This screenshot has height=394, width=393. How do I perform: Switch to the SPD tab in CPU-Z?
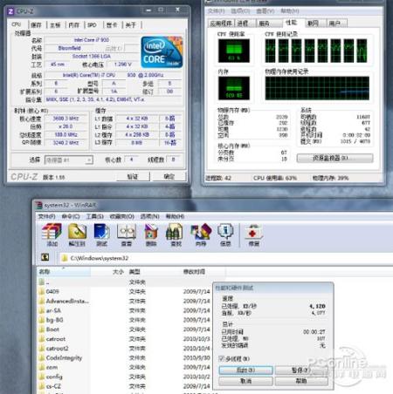pos(93,25)
